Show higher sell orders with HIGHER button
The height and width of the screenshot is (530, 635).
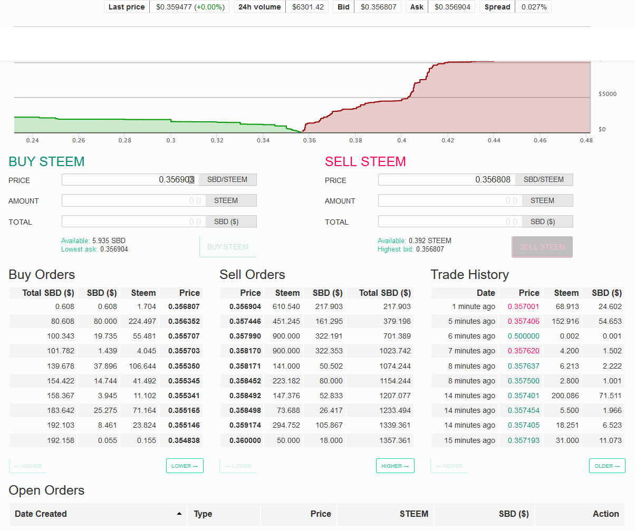tap(395, 466)
